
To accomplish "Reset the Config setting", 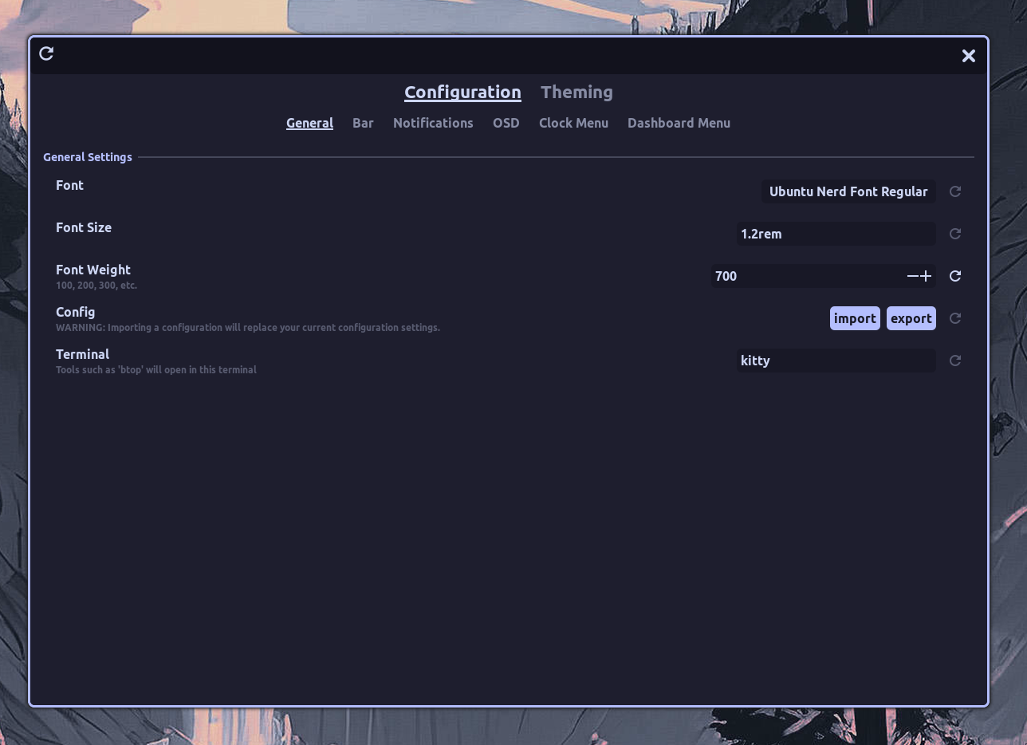I will 954,318.
